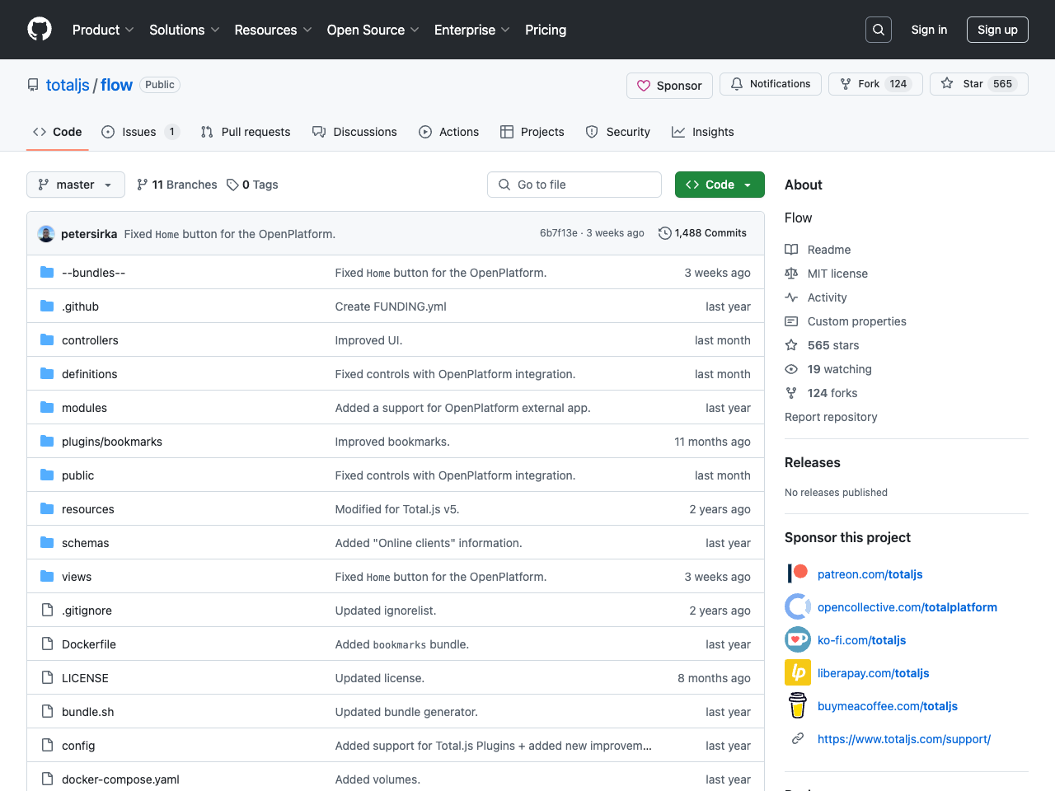This screenshot has height=791, width=1055.
Task: Click the bell icon on Notifications
Action: [x=737, y=84]
